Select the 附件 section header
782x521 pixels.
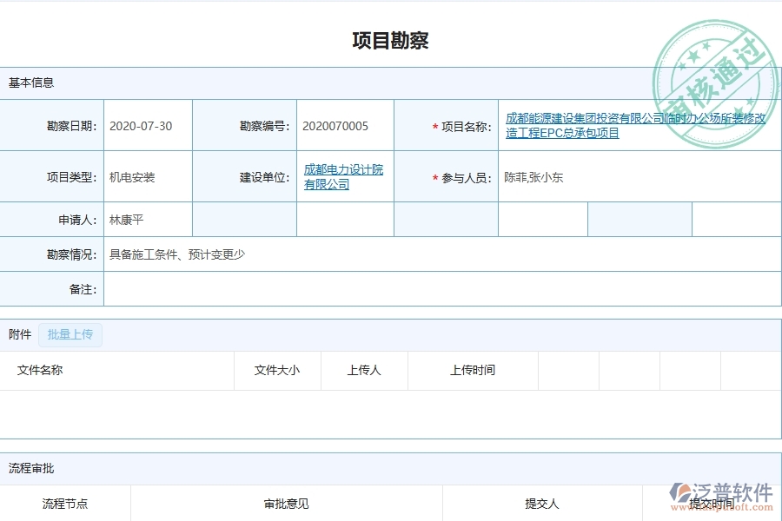pos(19,334)
